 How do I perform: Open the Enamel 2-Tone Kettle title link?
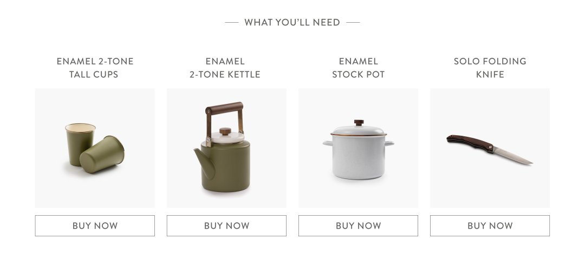(225, 68)
